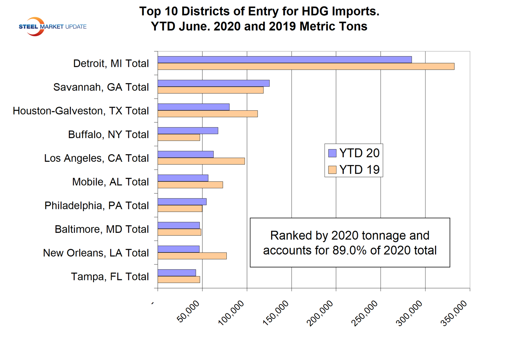Click the 350,000 axis label
Image resolution: width=516 pixels, height=353 pixels.
(454, 313)
